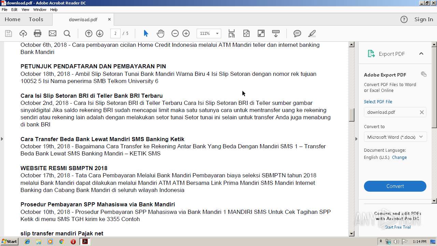The image size is (437, 246).
Task: Click the Opera icon in taskbar
Action: (73, 242)
